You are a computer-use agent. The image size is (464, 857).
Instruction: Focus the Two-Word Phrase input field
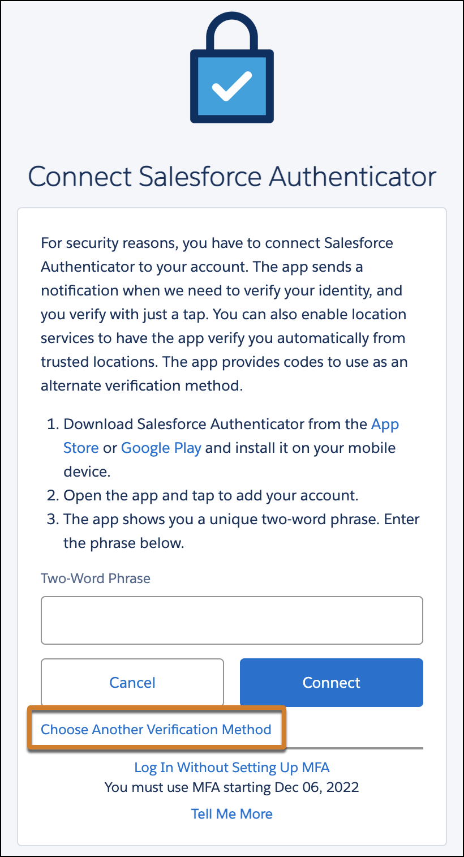pyautogui.click(x=232, y=620)
